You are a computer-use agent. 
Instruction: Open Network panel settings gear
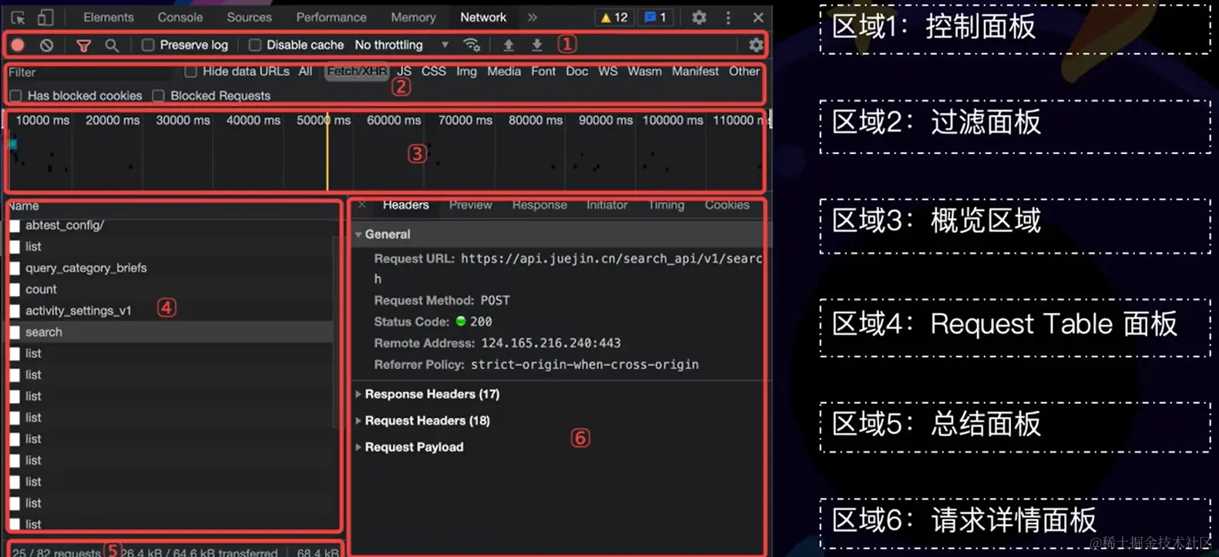(756, 45)
